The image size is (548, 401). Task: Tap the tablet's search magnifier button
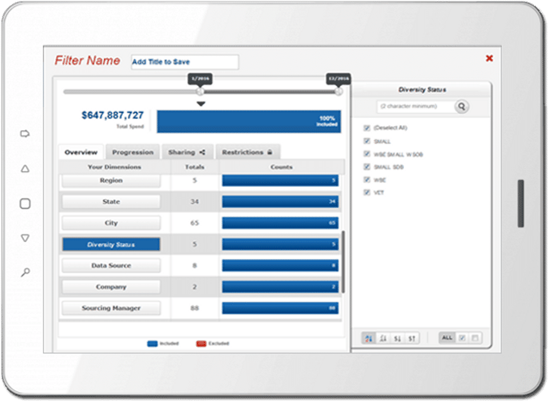(x=25, y=272)
